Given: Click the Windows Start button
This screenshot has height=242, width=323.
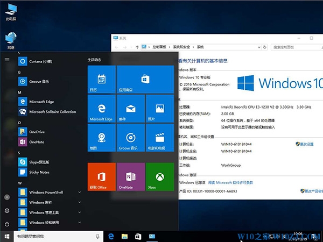Looking at the screenshot, I should [7, 237].
